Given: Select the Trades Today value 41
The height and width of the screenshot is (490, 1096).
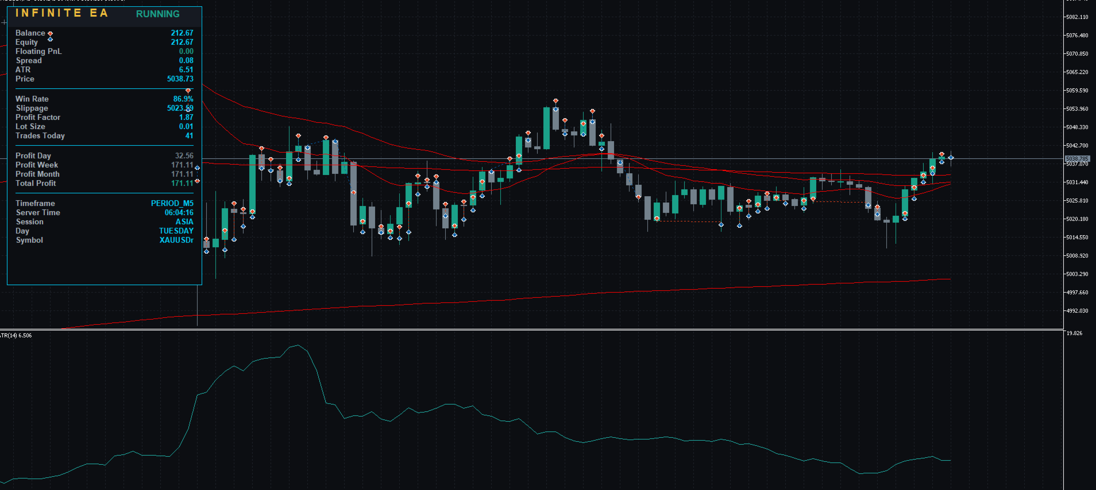Looking at the screenshot, I should pos(190,136).
